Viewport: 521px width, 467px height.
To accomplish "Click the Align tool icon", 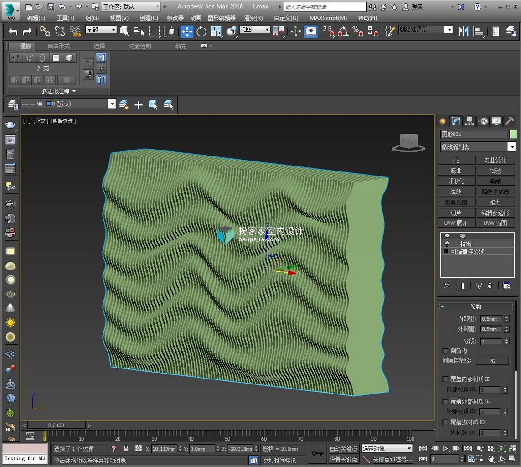I will click(x=479, y=31).
